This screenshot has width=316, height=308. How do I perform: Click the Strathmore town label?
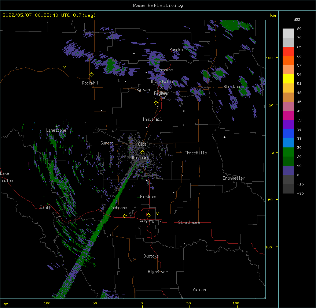[x=189, y=222]
